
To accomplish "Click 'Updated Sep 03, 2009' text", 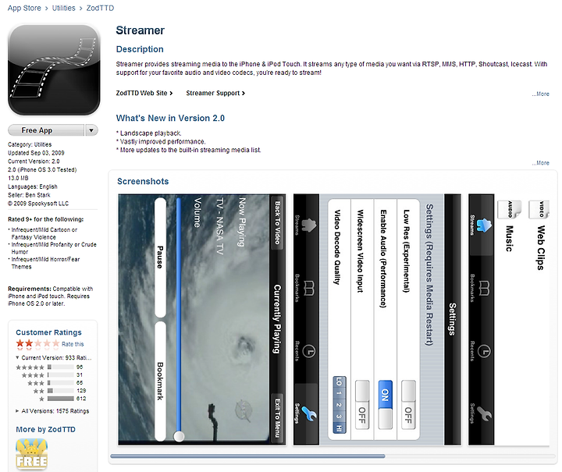I will tap(36, 153).
